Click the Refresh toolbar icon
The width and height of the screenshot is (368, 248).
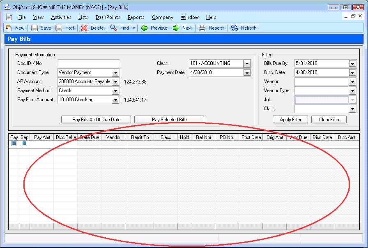[x=235, y=28]
